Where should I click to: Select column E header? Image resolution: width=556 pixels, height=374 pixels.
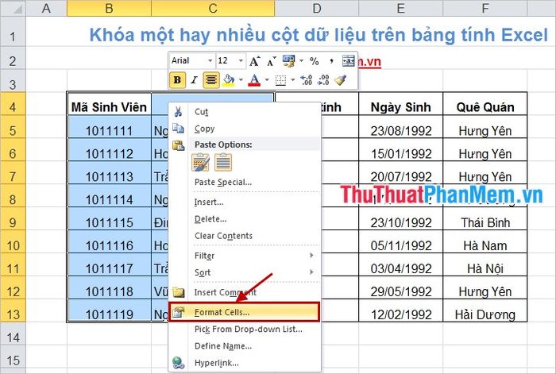pyautogui.click(x=400, y=8)
